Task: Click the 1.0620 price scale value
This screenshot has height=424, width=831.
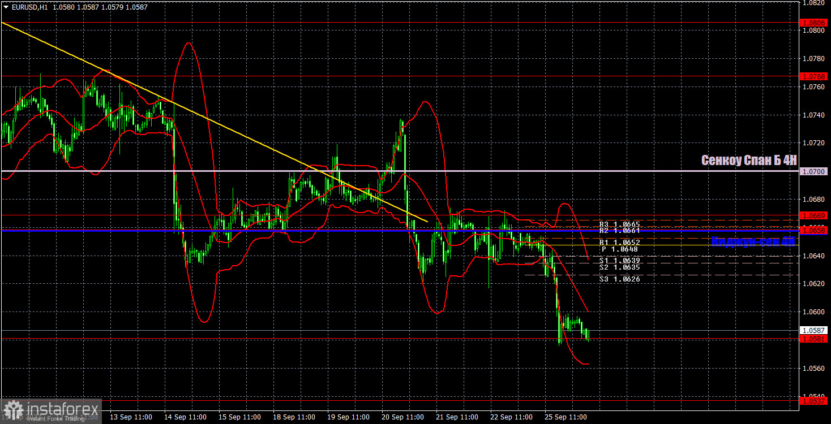Action: tap(815, 284)
